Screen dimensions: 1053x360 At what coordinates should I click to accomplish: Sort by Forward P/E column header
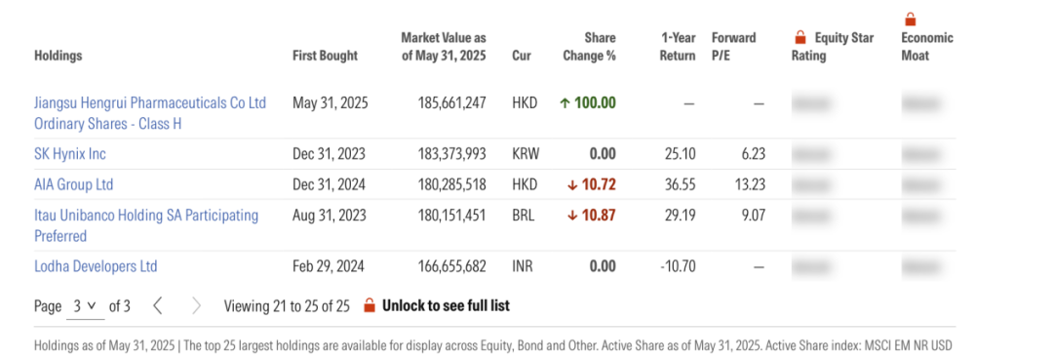click(x=733, y=47)
